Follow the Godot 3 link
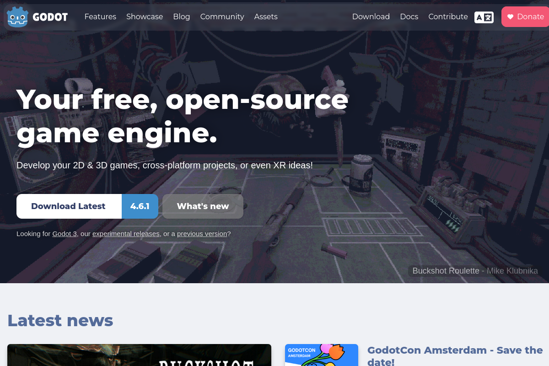 tap(64, 234)
